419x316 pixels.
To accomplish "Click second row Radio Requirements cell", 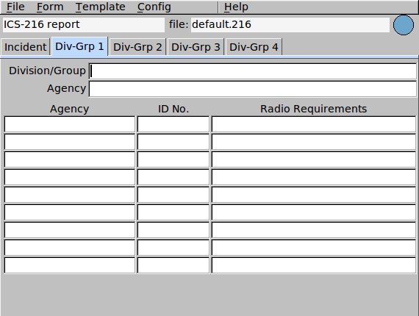I will point(314,142).
